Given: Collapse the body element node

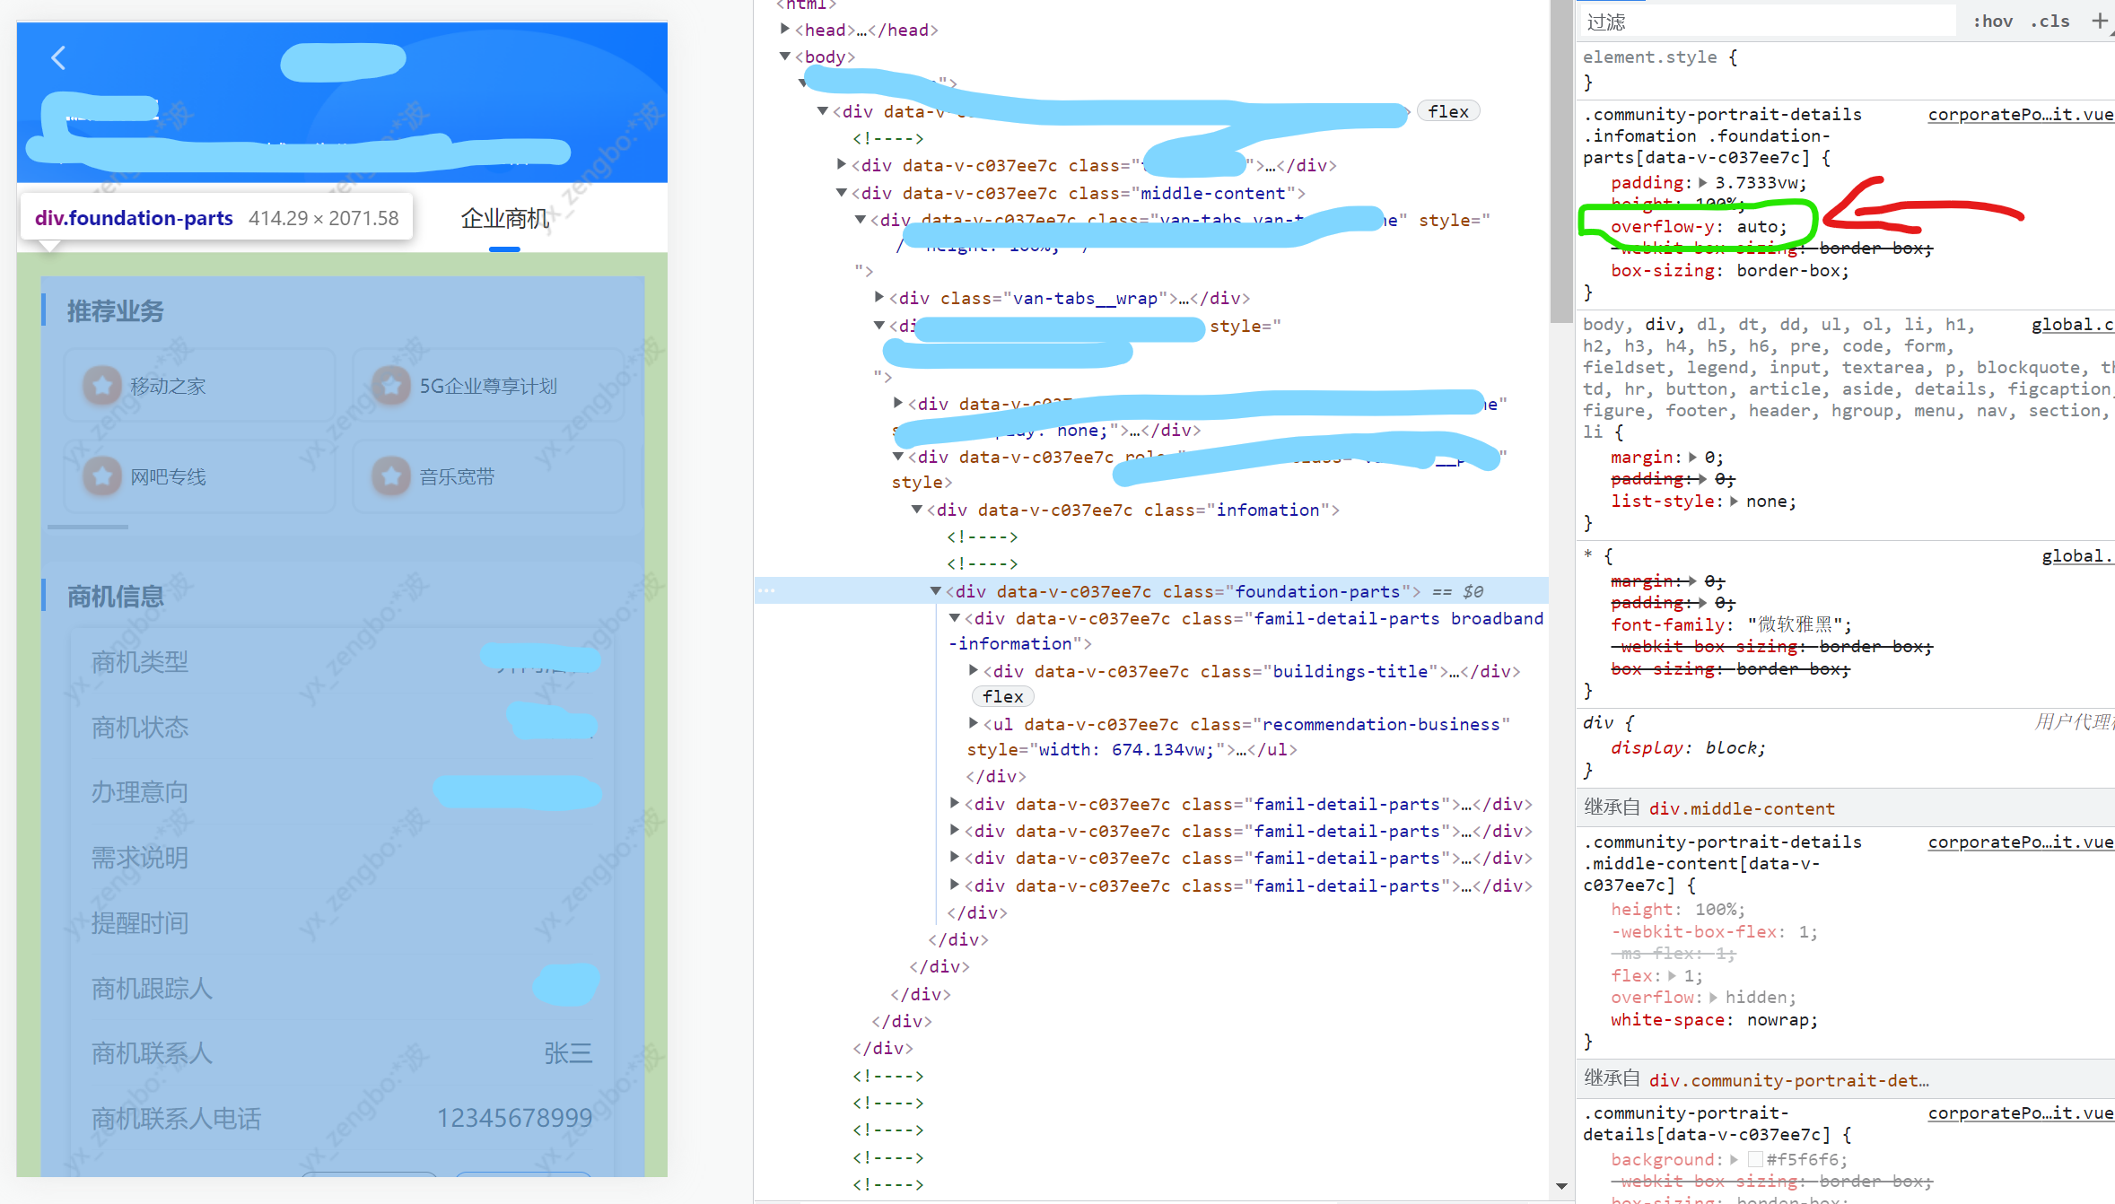Looking at the screenshot, I should [785, 57].
